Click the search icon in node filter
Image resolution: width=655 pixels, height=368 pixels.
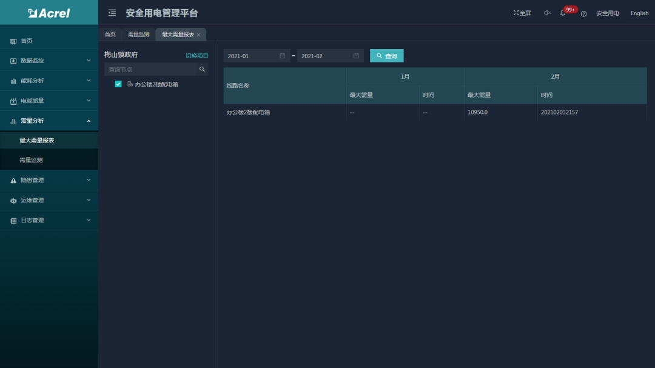[202, 70]
